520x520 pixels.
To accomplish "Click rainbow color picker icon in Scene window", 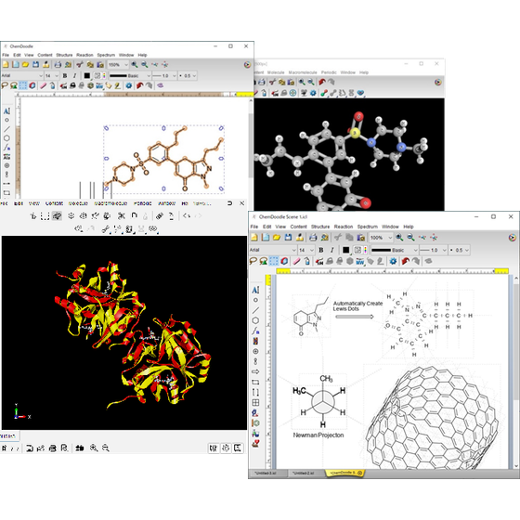I will [x=365, y=250].
